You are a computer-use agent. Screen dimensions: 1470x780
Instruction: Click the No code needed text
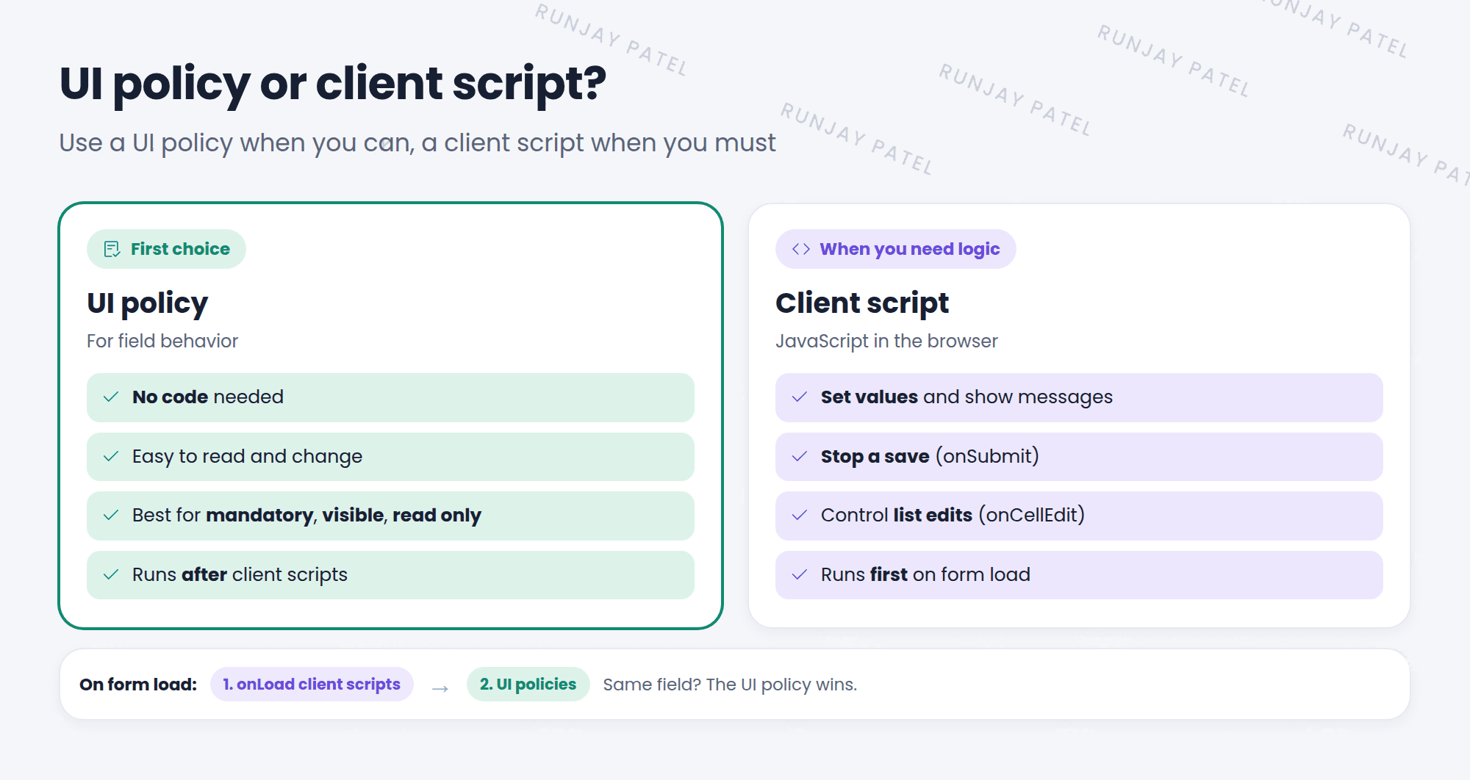208,397
